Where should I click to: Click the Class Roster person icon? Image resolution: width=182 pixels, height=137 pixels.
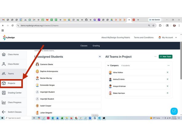[4, 64]
